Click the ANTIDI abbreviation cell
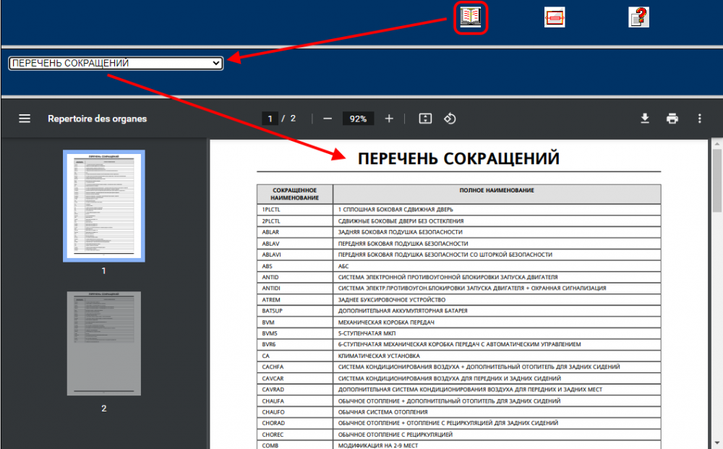 tap(295, 288)
